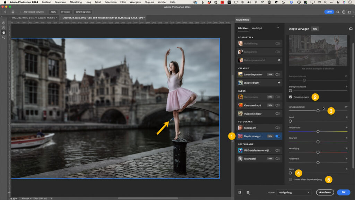Toggle the Slim portret filter switch
The height and width of the screenshot is (200, 355).
coord(278,52)
